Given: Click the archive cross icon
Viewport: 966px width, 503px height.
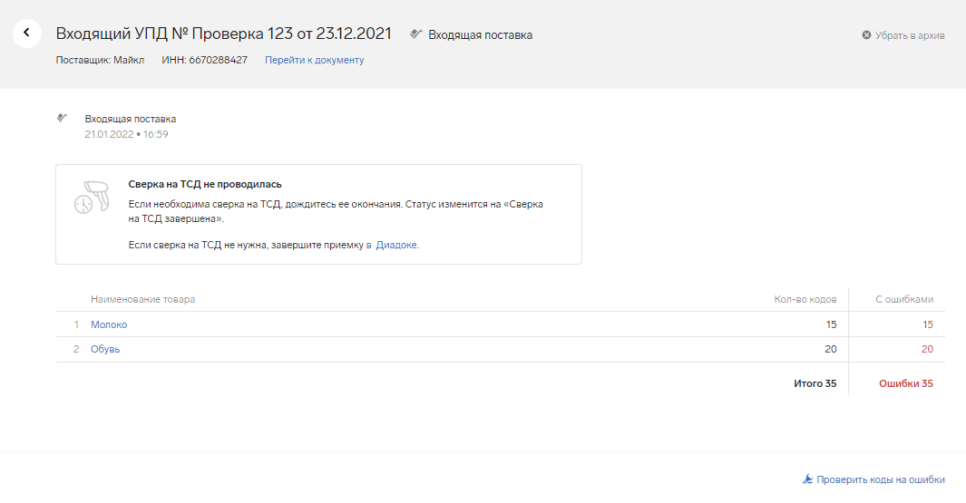Looking at the screenshot, I should click(x=866, y=35).
